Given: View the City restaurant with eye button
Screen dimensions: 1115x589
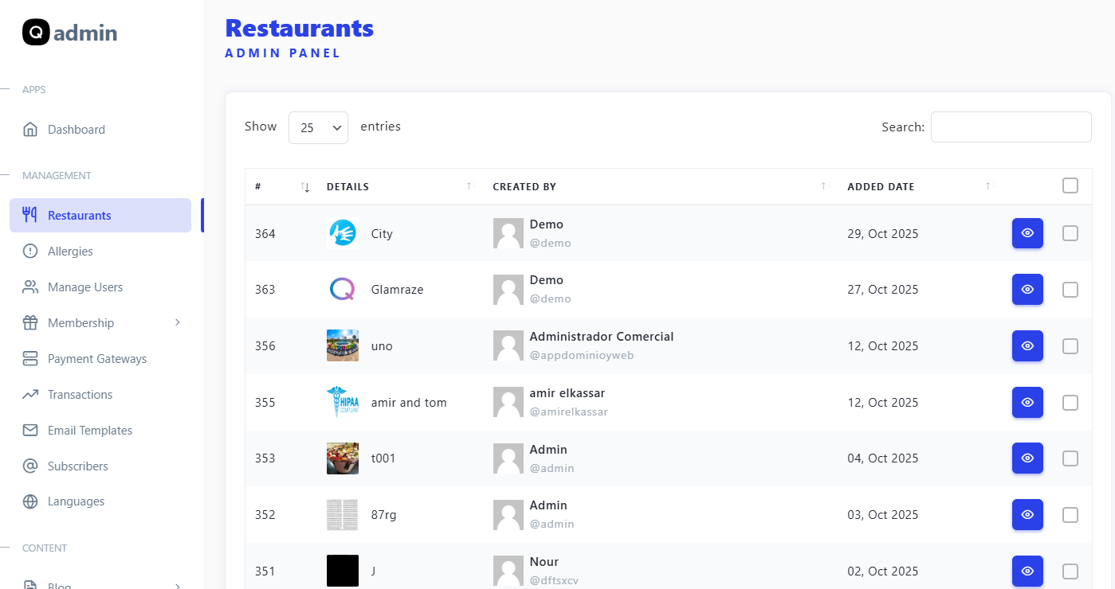Looking at the screenshot, I should pyautogui.click(x=1027, y=233).
